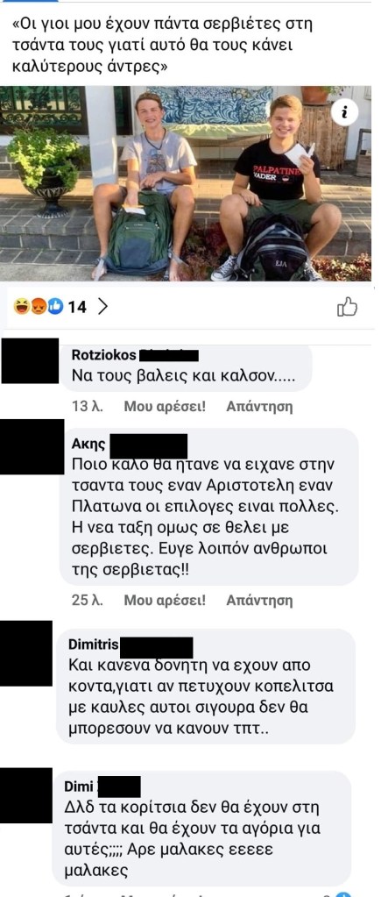Expand reactions list with chevron arrow
The image size is (388, 897).
coord(102,307)
